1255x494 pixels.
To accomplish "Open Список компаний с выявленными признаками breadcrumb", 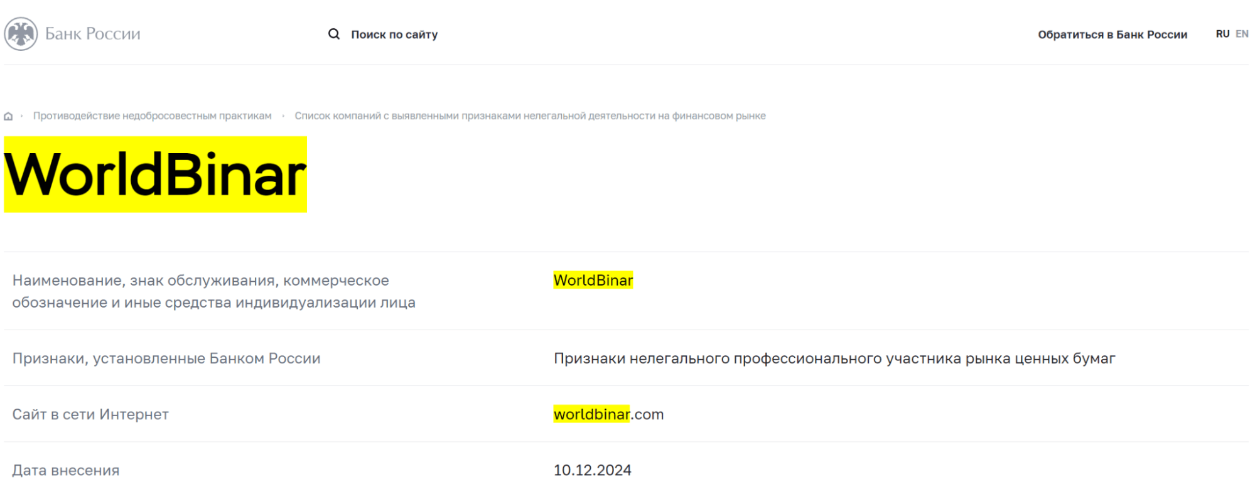I will click(x=530, y=116).
